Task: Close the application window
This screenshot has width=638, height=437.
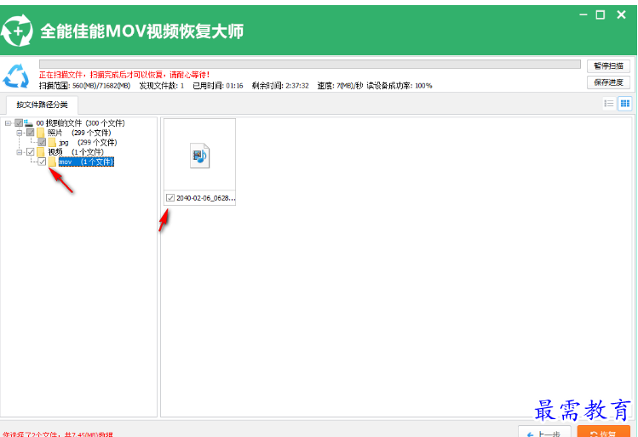Action: tap(621, 14)
